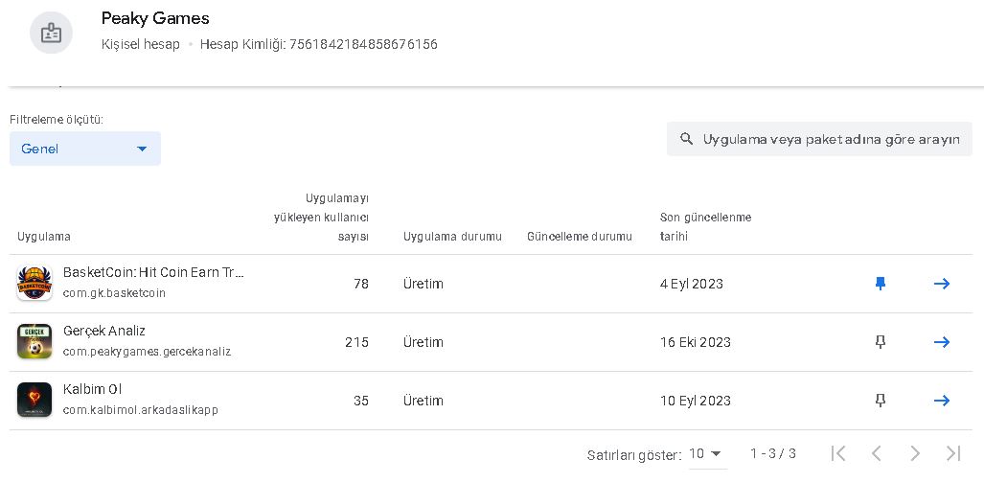Go to first page of table
984x483 pixels.
[x=837, y=453]
